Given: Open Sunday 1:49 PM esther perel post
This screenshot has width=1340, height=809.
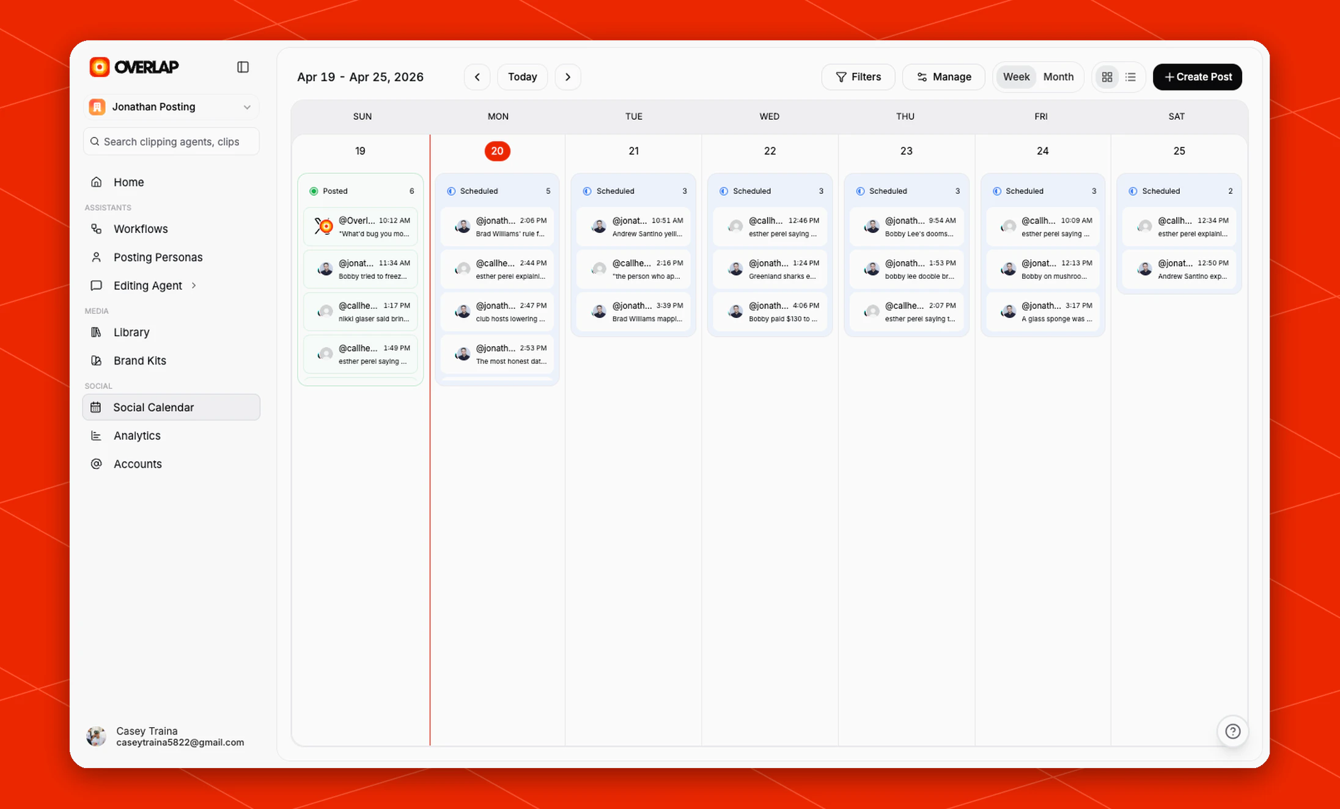Looking at the screenshot, I should 361,354.
